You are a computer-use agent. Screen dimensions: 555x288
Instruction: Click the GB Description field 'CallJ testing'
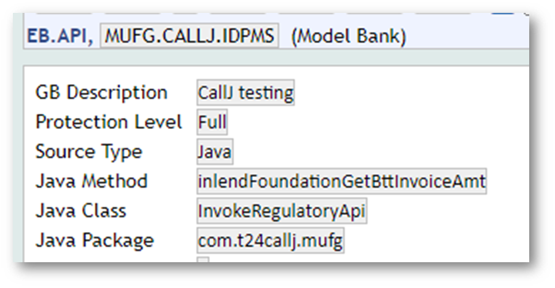[246, 93]
